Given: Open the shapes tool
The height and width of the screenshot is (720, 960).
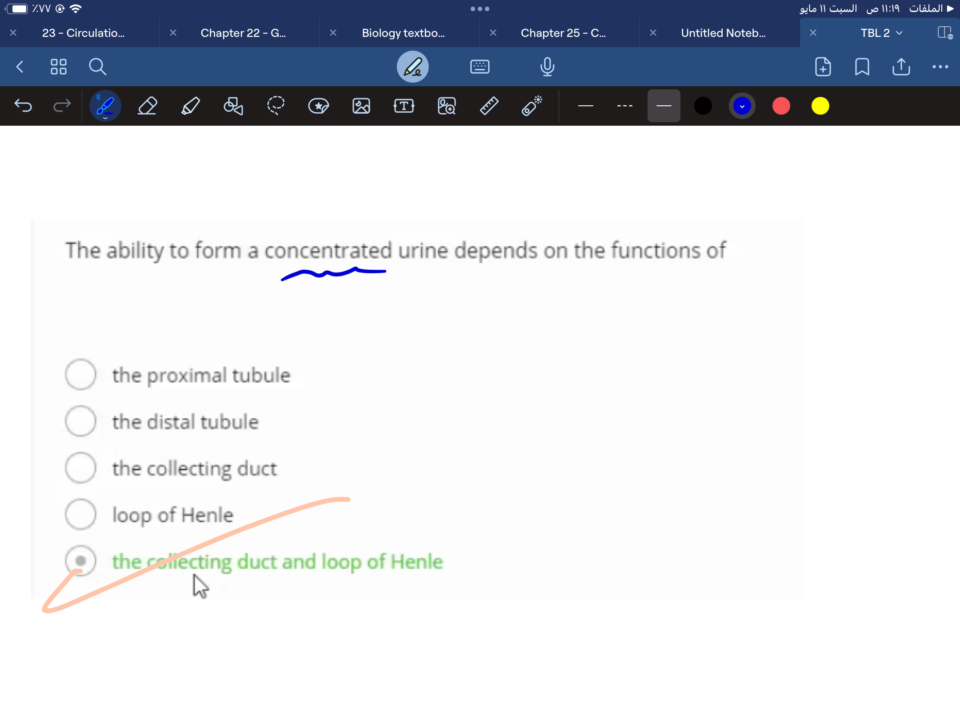Looking at the screenshot, I should (233, 106).
